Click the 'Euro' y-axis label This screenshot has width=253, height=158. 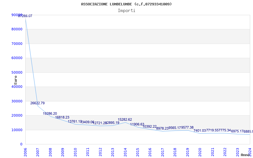click(x=15, y=80)
